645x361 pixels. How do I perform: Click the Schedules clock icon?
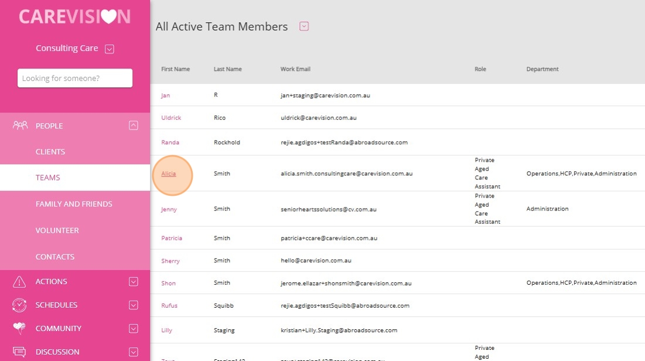(x=19, y=305)
